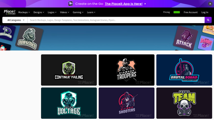Open the Learn menu
This screenshot has width=214, height=120.
pos(91,12)
